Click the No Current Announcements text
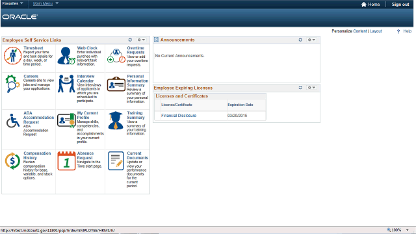 (179, 56)
